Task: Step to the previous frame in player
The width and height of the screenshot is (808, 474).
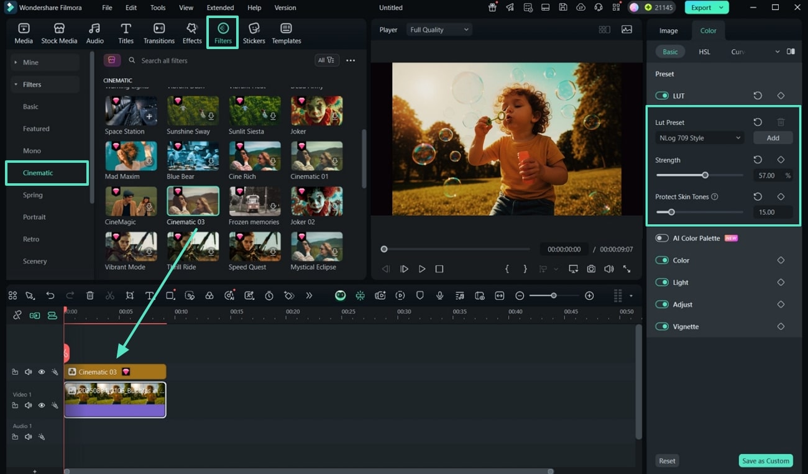Action: [x=386, y=269]
